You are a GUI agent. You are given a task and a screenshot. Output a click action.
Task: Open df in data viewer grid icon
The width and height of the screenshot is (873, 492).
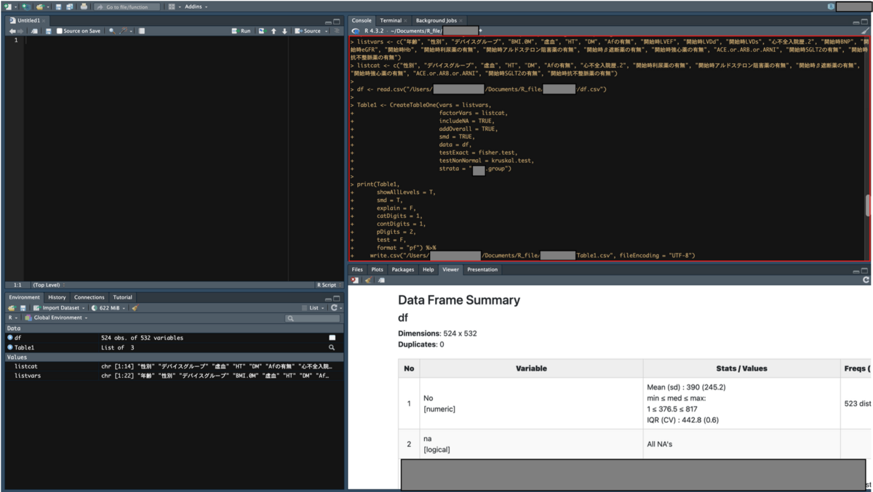(332, 338)
